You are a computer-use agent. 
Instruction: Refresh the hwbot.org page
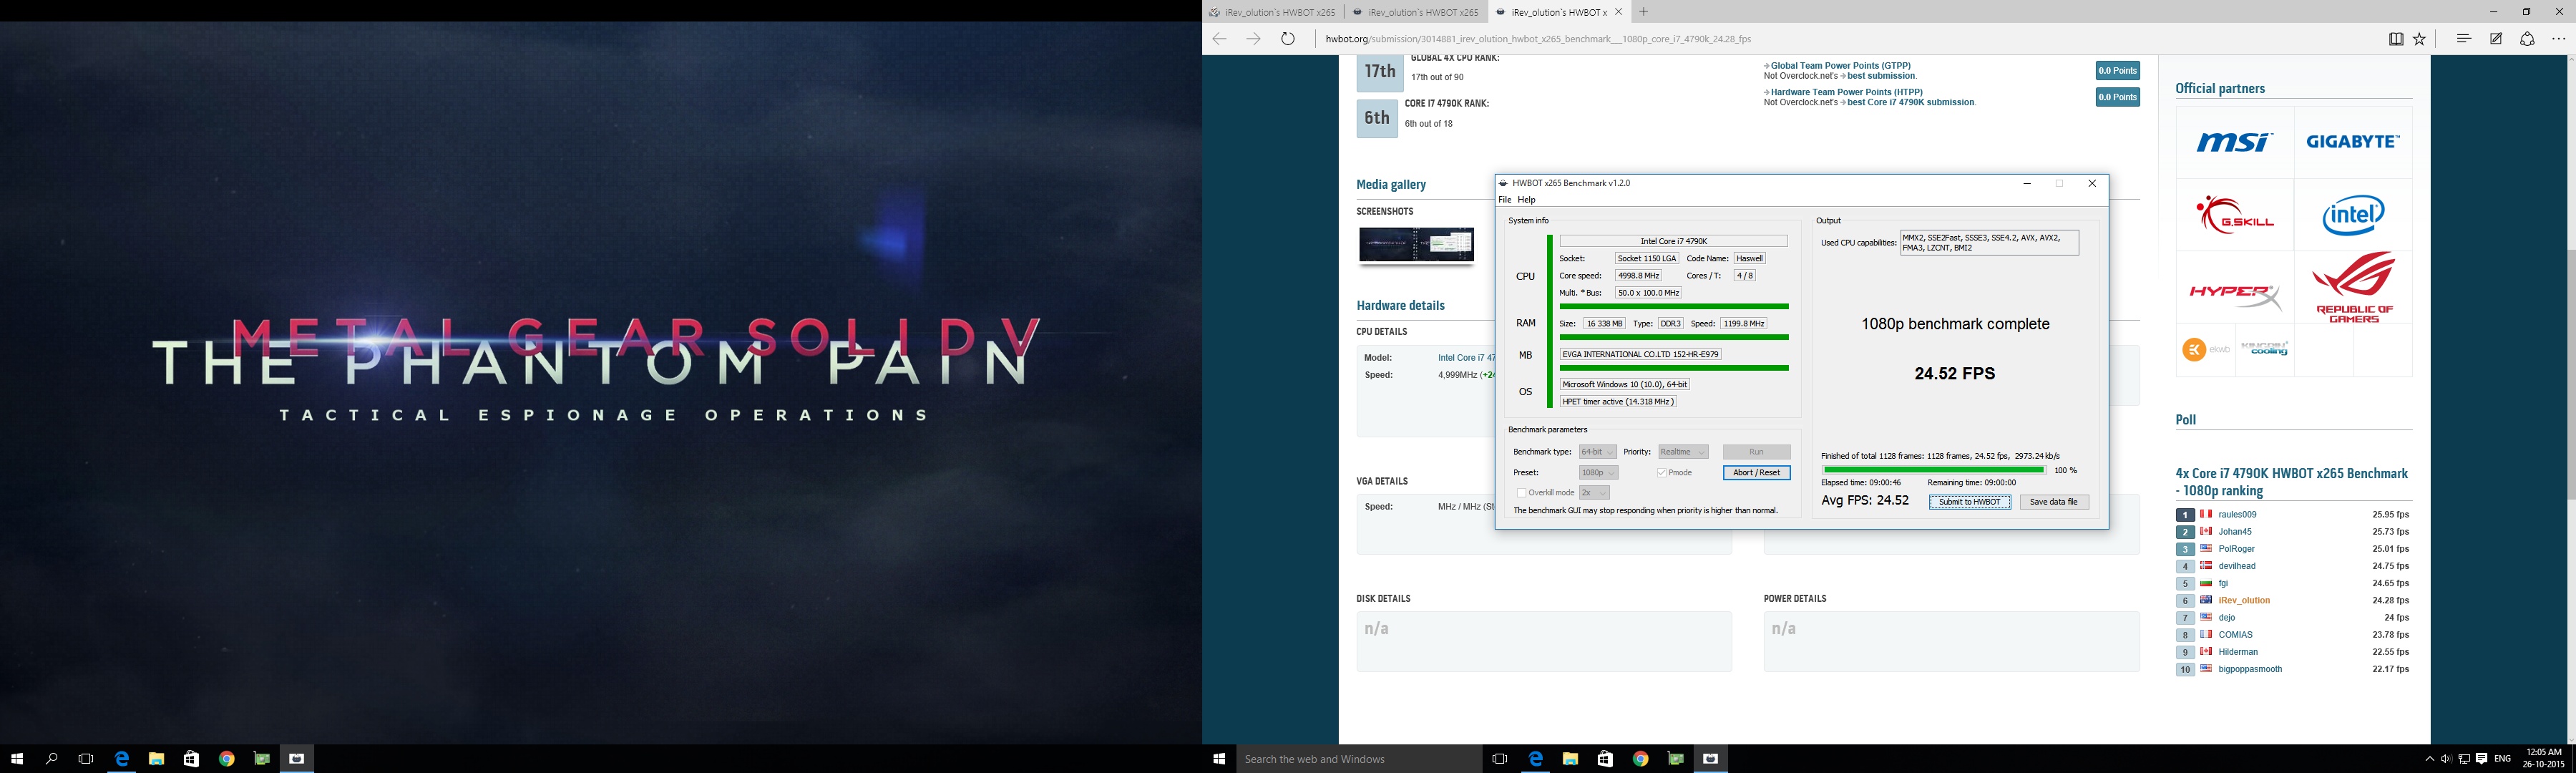1288,39
